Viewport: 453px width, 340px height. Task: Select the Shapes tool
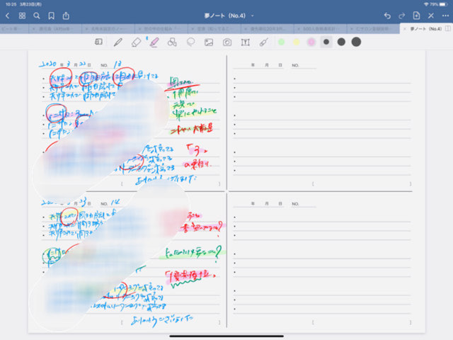(x=172, y=42)
